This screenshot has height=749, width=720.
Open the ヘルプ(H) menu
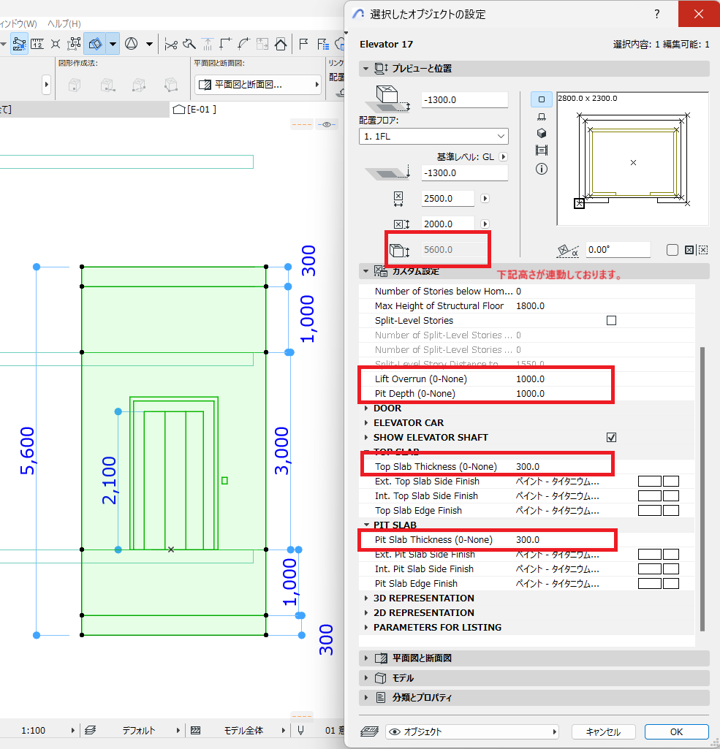(64, 23)
